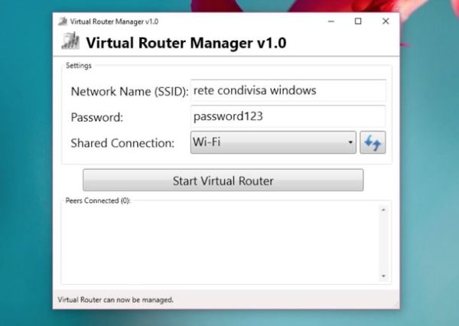Click the peers list scroll down arrow

tap(383, 276)
